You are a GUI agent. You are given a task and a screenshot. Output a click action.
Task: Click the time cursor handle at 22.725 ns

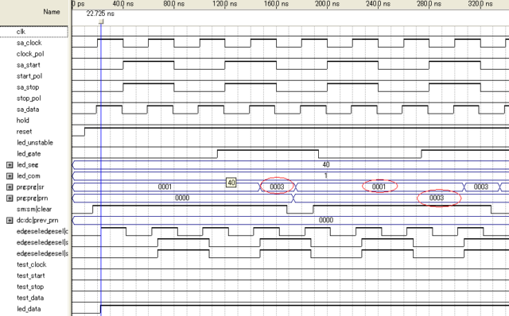click(101, 21)
